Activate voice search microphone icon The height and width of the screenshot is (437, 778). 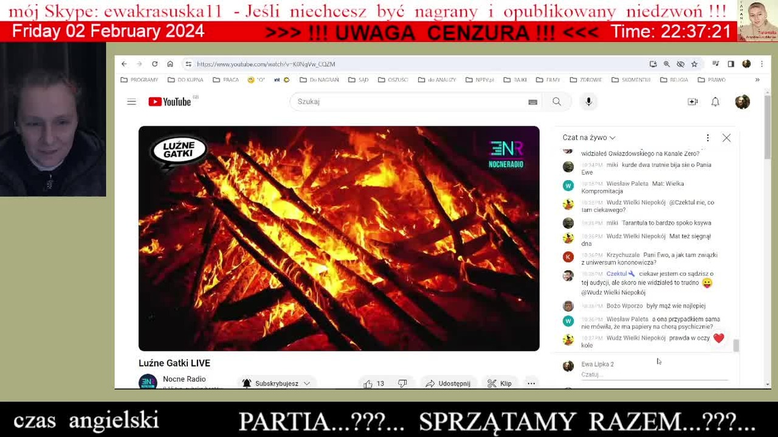point(588,102)
